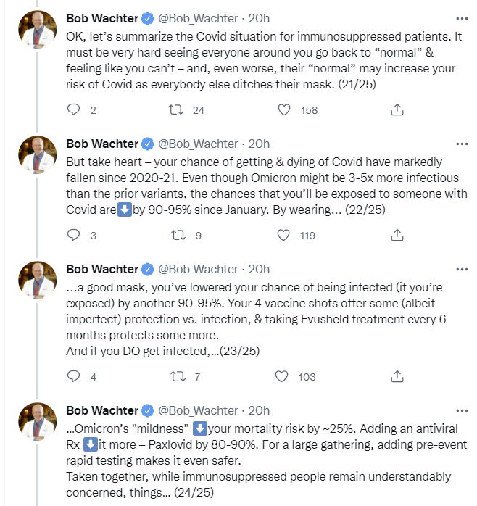
Task: Reply to the (21/25) tweet
Action: (73, 110)
